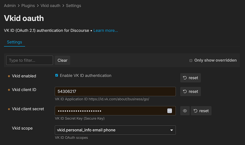The height and width of the screenshot is (145, 245).
Task: Focus the Type to filter field
Action: click(x=29, y=60)
